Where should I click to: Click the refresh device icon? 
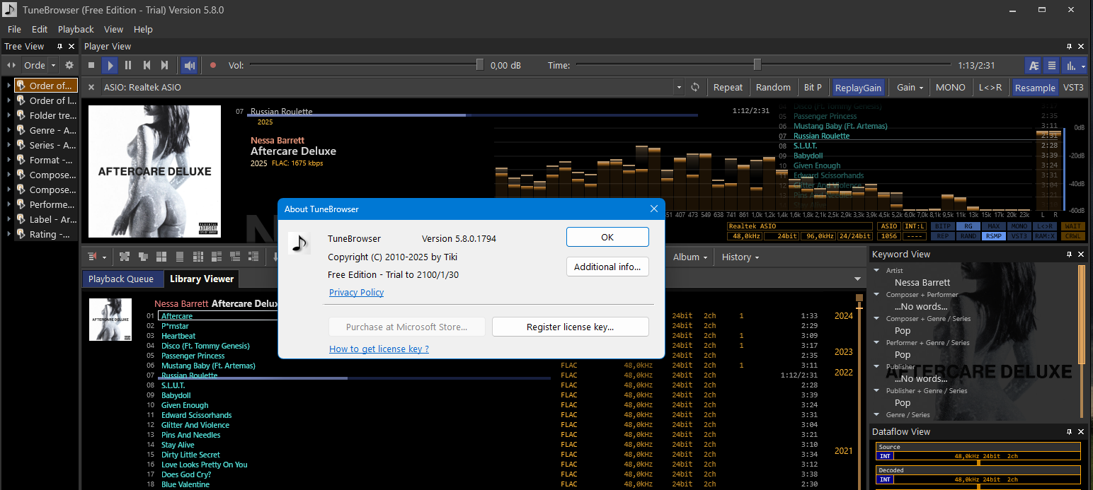[x=695, y=88]
